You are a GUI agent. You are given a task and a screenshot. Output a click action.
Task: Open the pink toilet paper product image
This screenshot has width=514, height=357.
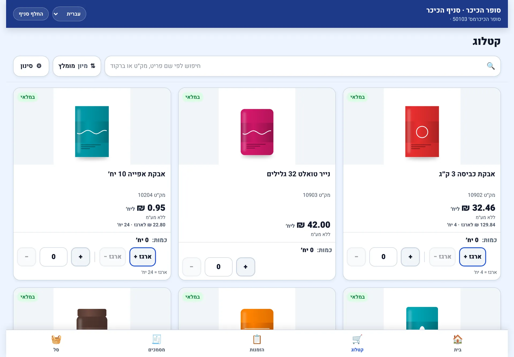[257, 126]
